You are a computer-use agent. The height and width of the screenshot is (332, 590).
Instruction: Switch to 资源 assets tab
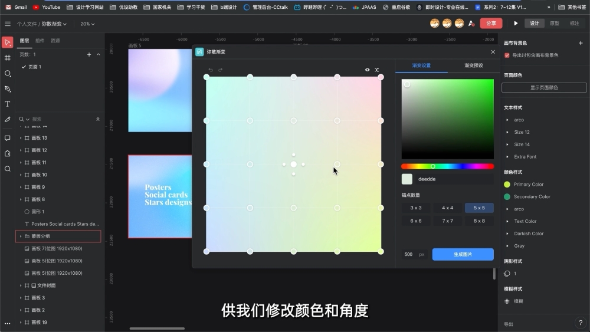click(55, 41)
